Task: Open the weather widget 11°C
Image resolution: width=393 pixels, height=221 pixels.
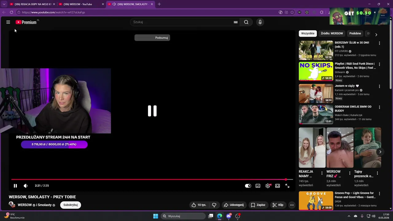Action: coord(14,216)
